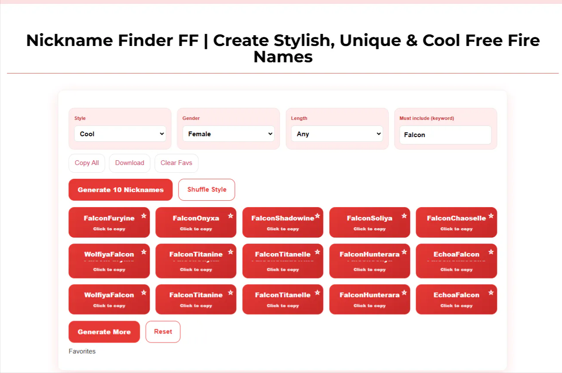
Task: Click the "Must include (keyword)" label
Action: [427, 118]
